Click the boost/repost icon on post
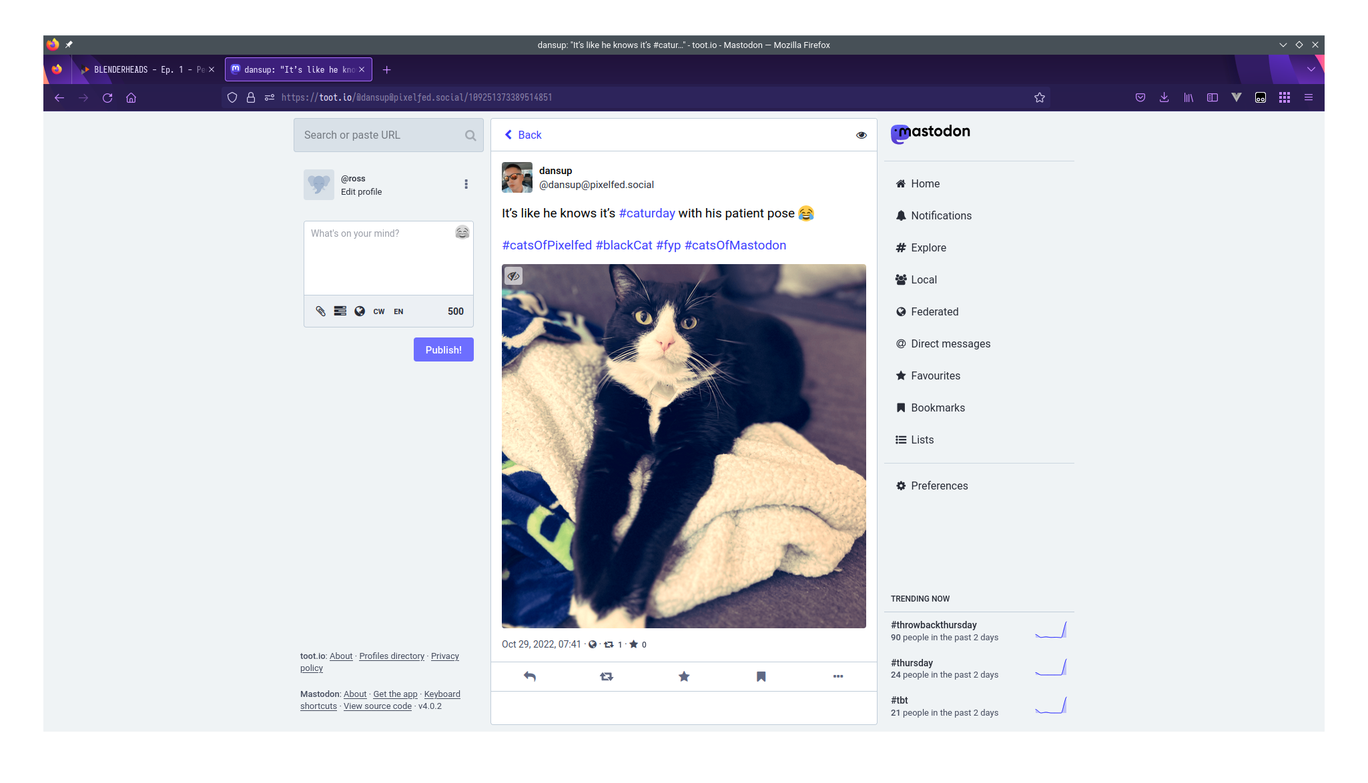 (x=606, y=676)
